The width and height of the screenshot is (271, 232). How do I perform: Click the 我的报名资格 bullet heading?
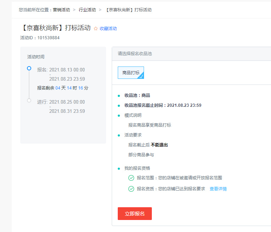pos(137,168)
